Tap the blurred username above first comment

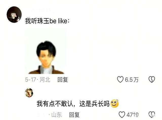(x=43, y=10)
